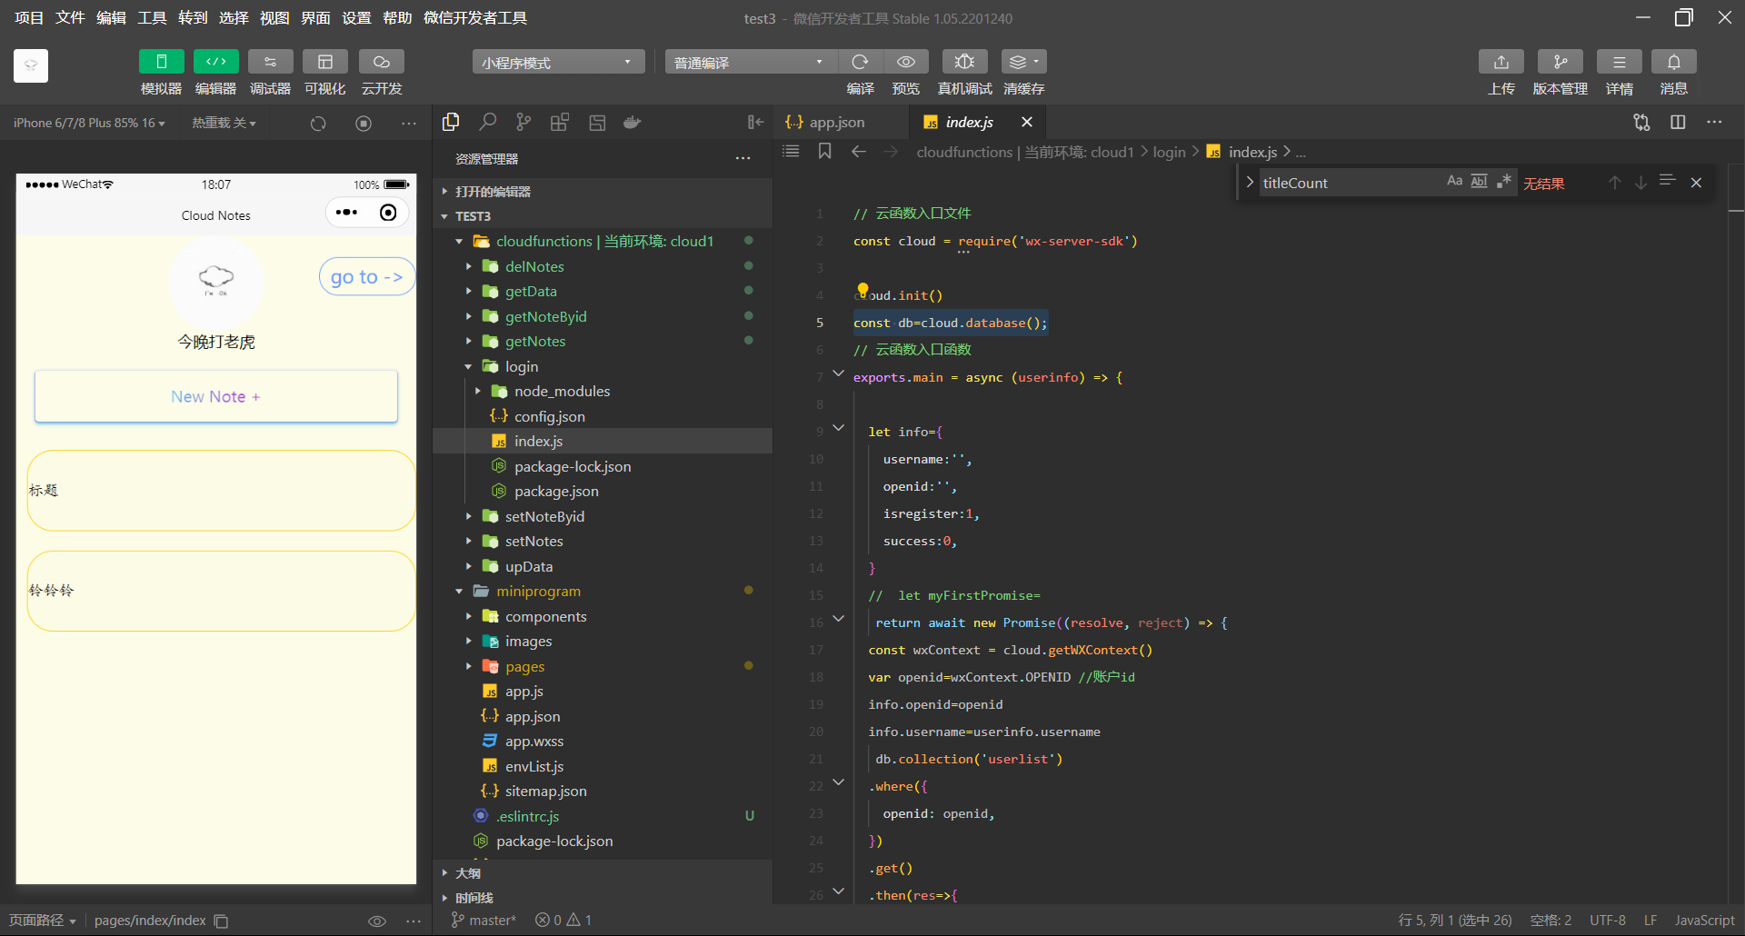
Task: Open the 标题 note card
Action: (x=221, y=490)
